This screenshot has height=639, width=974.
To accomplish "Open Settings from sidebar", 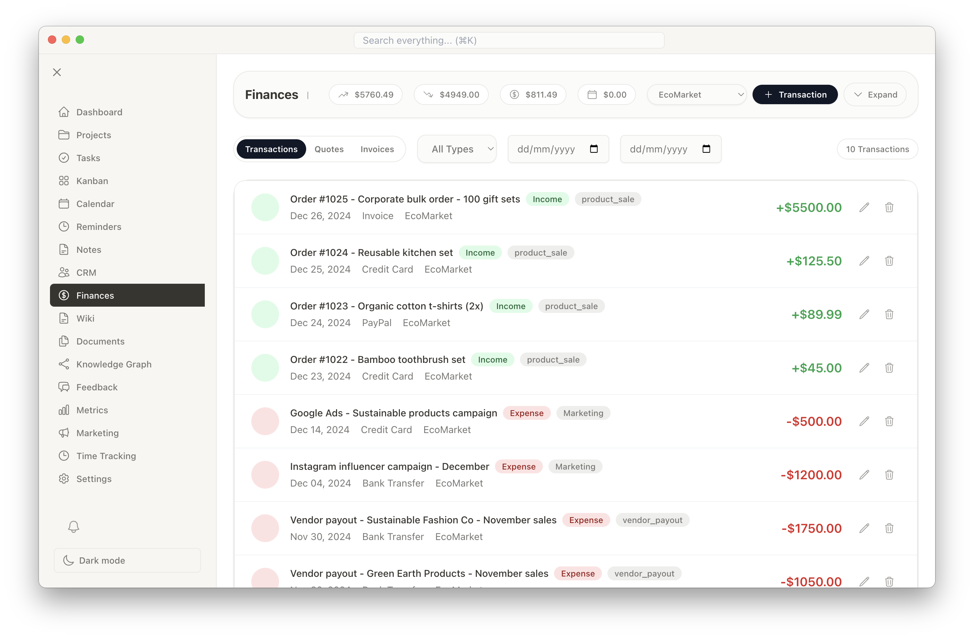I will point(127,479).
